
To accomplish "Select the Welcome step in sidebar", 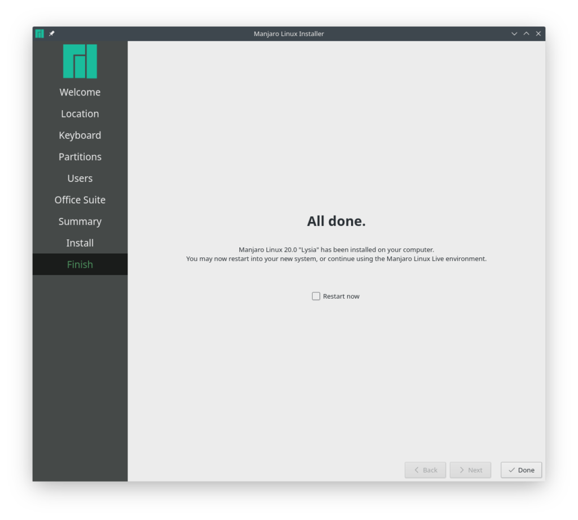I will point(80,92).
